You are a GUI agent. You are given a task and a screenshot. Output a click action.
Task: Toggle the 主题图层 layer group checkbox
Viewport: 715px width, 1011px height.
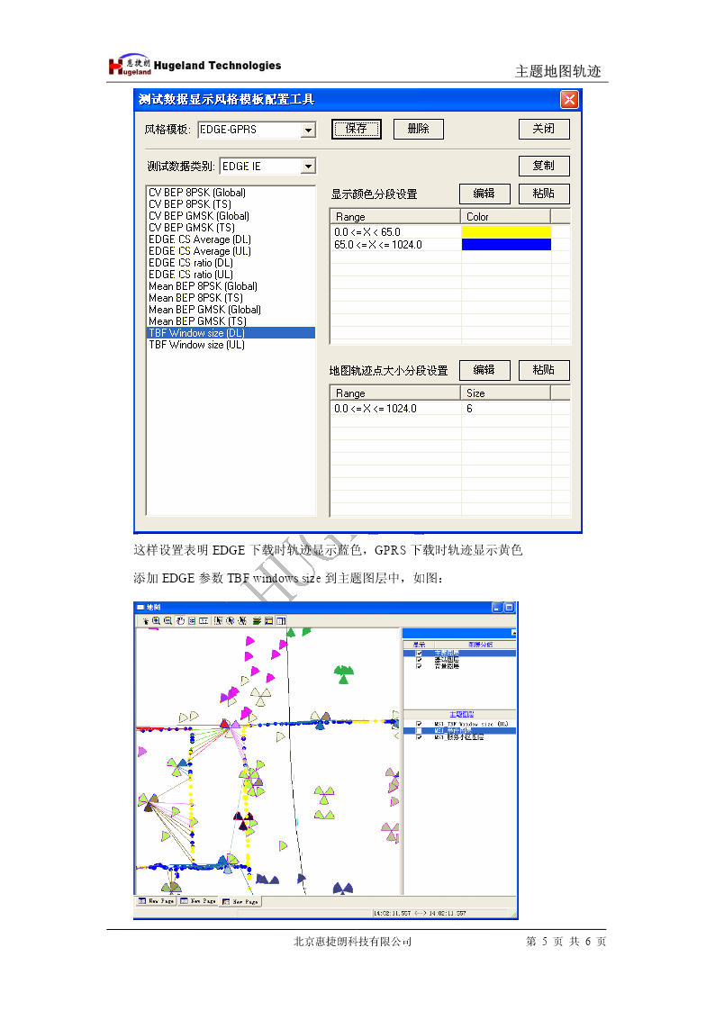pyautogui.click(x=419, y=654)
